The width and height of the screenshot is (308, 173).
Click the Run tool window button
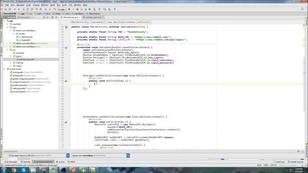(x=61, y=162)
